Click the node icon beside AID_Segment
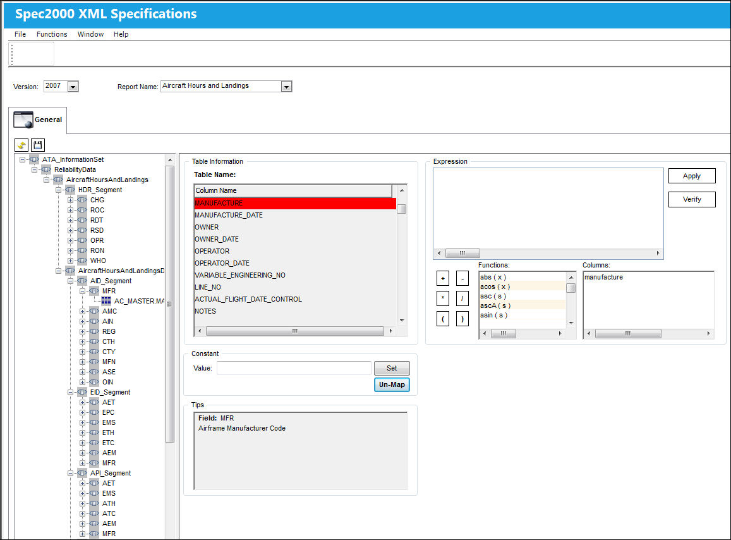This screenshot has width=731, height=540. [83, 281]
